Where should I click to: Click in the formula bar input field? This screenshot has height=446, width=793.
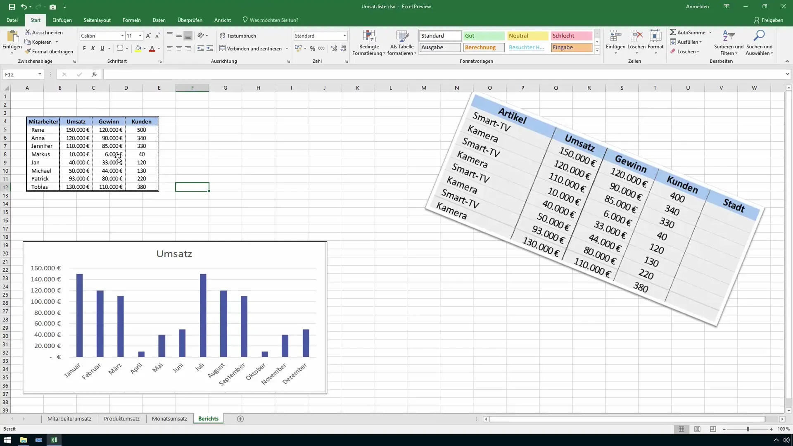[x=442, y=74]
